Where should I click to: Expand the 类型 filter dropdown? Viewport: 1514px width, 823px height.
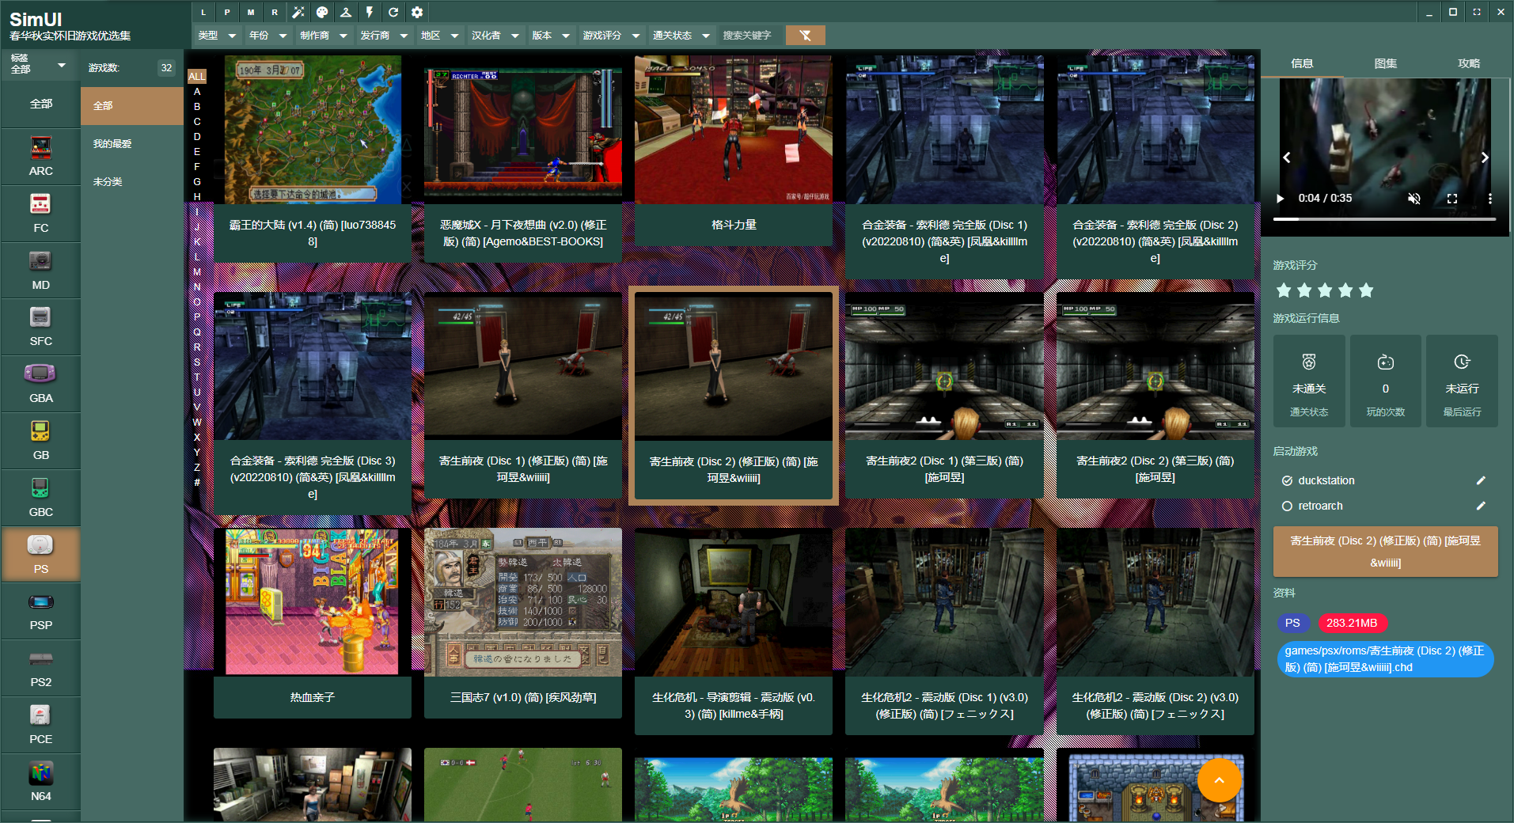point(218,35)
